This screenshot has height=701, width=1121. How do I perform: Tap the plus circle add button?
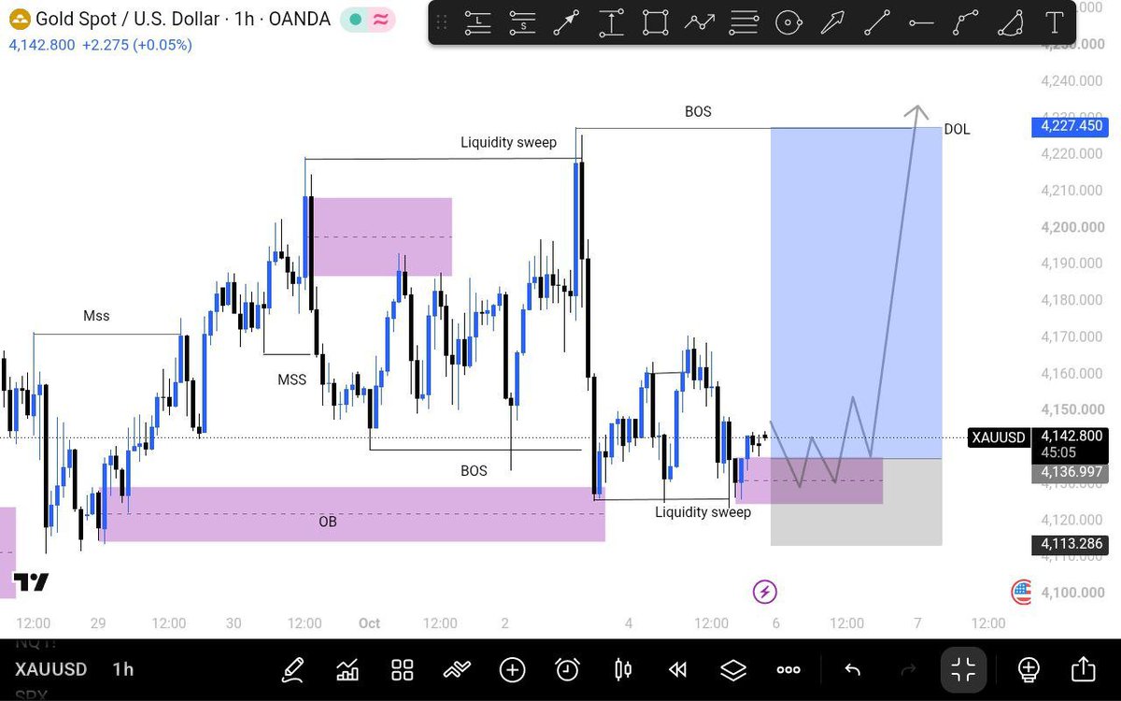click(x=512, y=669)
